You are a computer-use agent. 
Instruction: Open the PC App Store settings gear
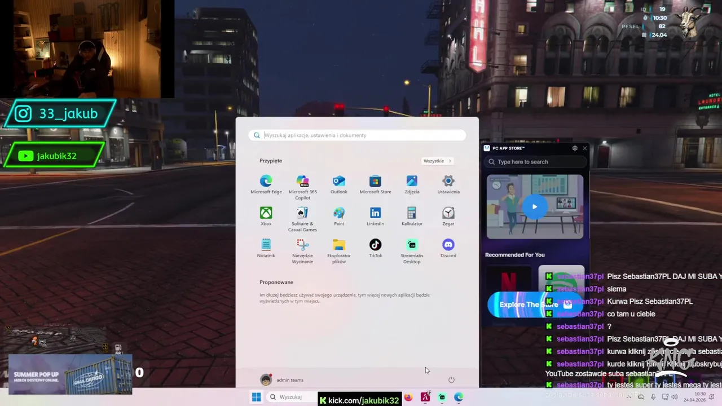click(575, 148)
